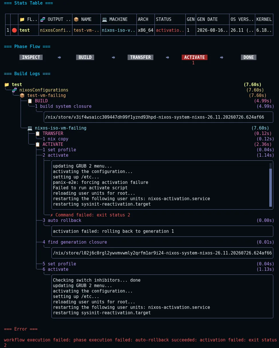This screenshot has width=279, height=348.
Task: Click the folder icon in the stats table header
Action: coord(22,19)
